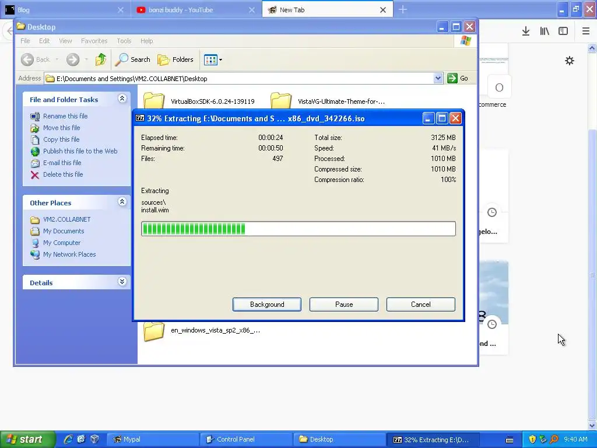Toggle the browser sidebar icon
This screenshot has height=448, width=597.
[563, 31]
